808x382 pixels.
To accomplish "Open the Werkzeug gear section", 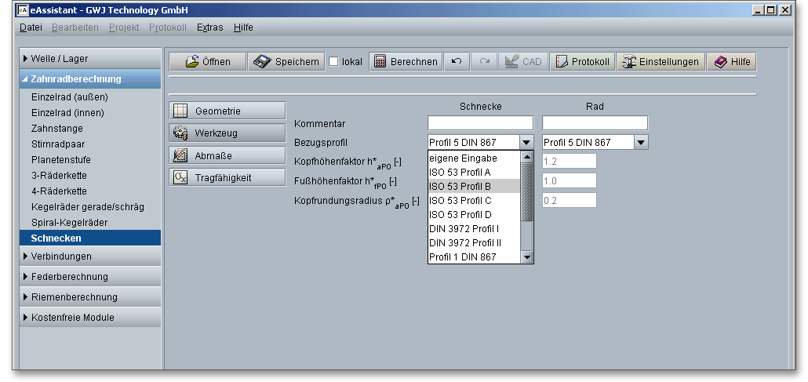I will coord(180,133).
